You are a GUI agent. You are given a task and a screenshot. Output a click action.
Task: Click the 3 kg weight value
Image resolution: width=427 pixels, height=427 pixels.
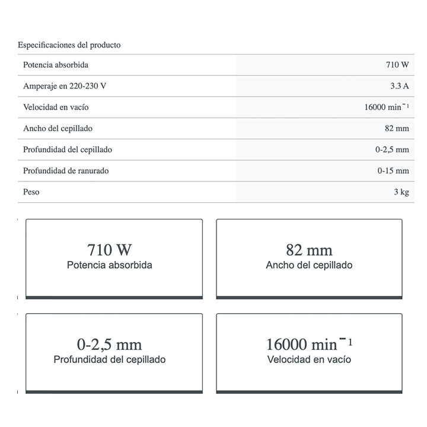[x=401, y=192]
